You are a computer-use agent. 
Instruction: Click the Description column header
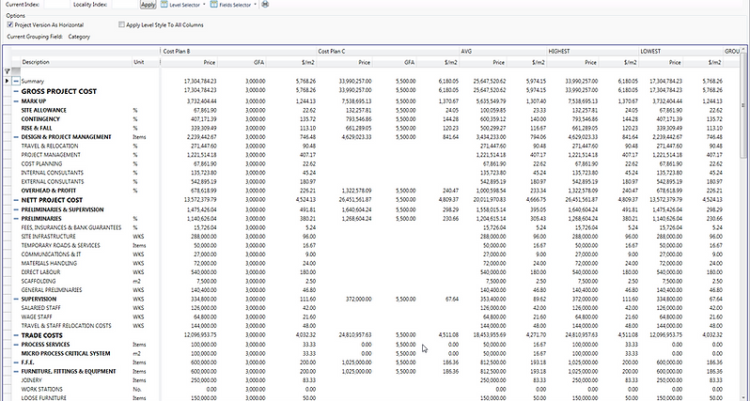point(76,62)
